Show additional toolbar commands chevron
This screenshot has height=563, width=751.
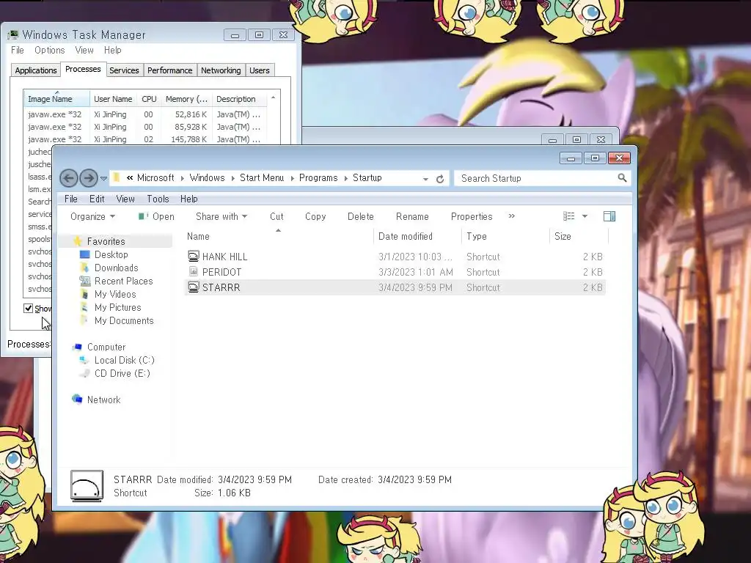coord(511,216)
